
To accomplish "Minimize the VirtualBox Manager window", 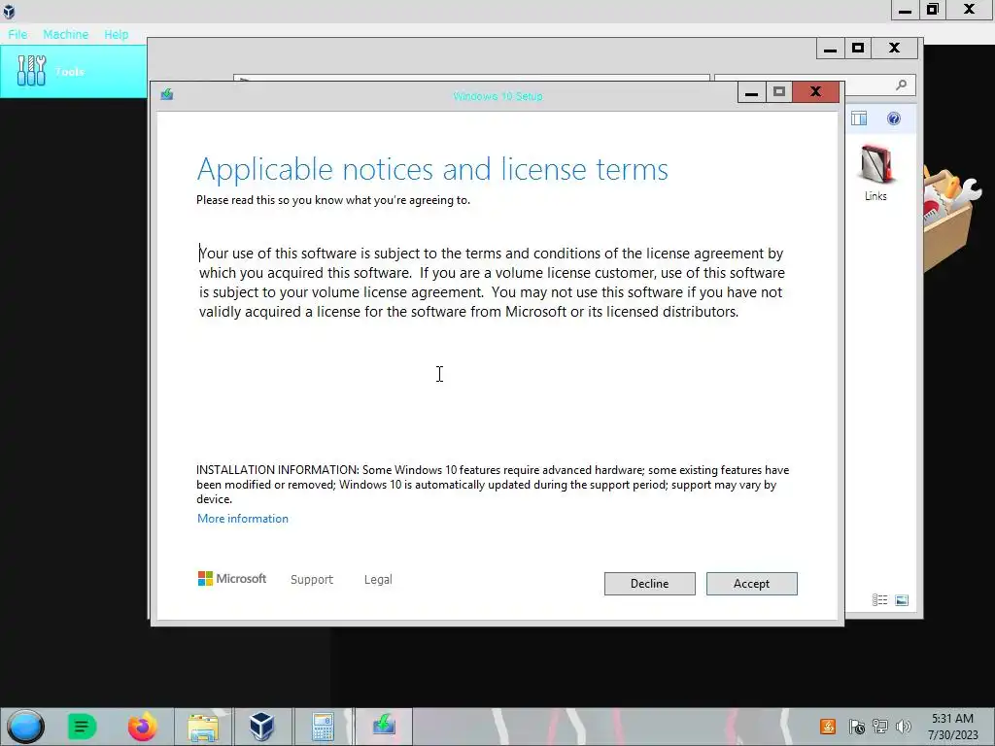I will [x=905, y=10].
